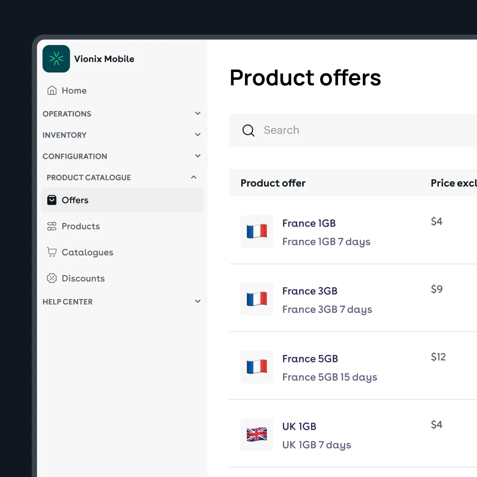Click the 'France 5GB 15 days' description
Viewport: 477px width, 477px height.
click(329, 377)
